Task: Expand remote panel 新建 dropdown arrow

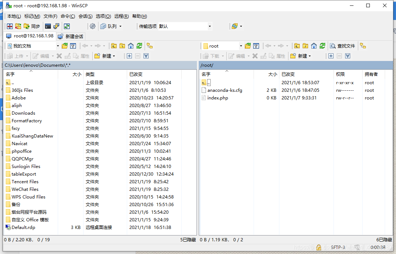Action: 310,56
